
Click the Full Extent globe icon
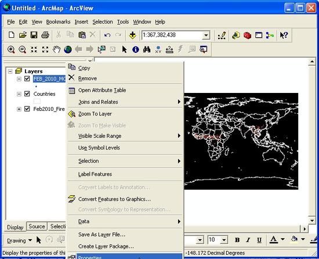(x=68, y=49)
